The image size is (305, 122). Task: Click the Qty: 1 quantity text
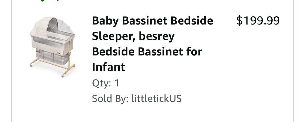click(106, 83)
